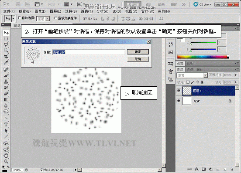This screenshot has width=241, height=173.
Task: Switch to the Channels tab
Action: point(190,69)
